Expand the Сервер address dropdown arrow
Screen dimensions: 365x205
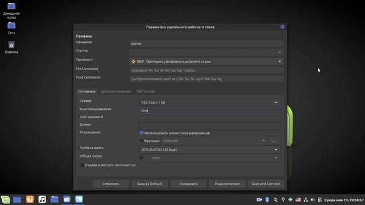(276, 102)
